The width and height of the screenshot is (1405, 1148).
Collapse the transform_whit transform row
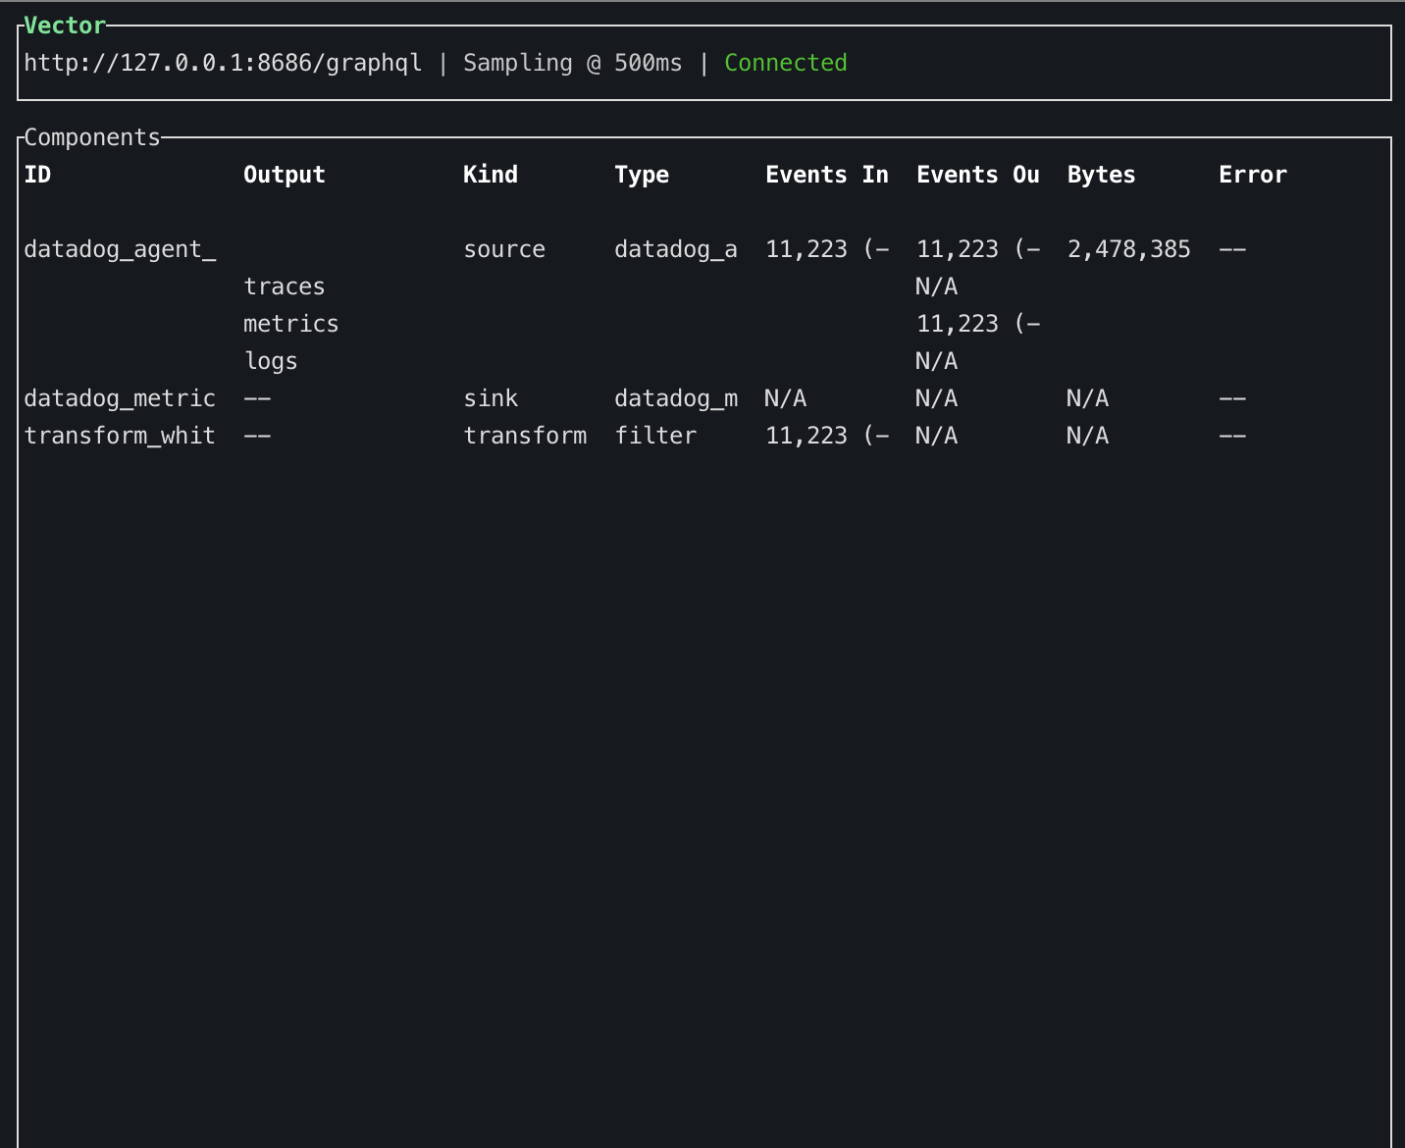coord(120,436)
